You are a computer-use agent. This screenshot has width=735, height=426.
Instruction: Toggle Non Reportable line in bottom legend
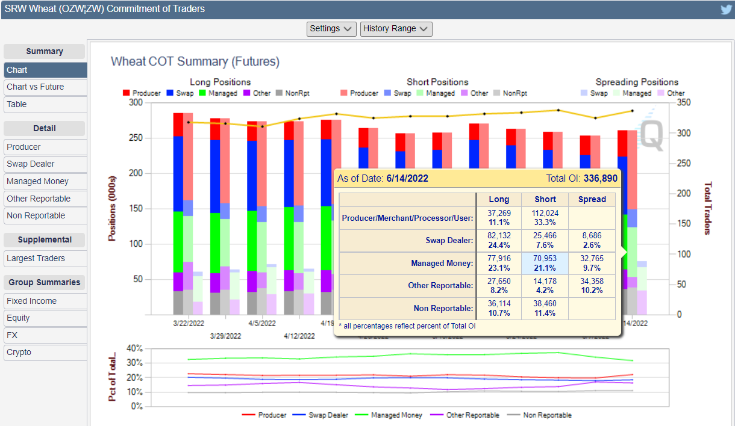point(515,415)
